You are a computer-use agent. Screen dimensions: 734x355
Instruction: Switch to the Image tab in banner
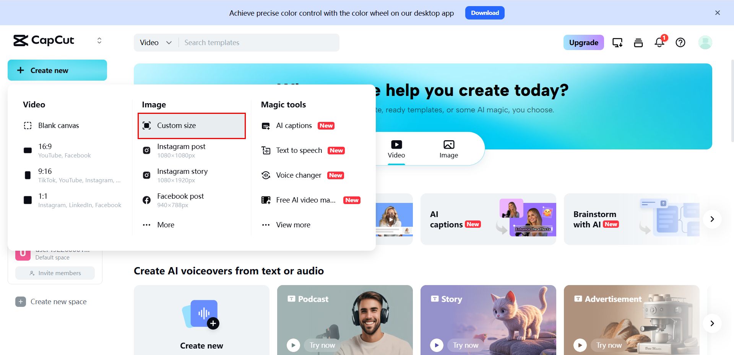pos(449,149)
